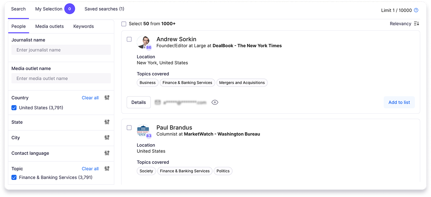431x197 pixels.
Task: Open the State filter options icon
Action: 107,122
